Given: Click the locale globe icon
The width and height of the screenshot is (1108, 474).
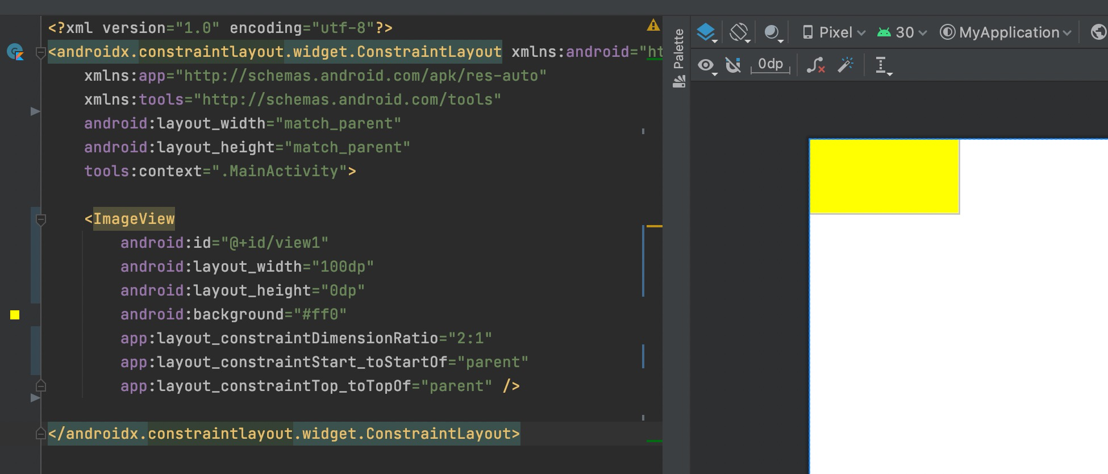Looking at the screenshot, I should click(x=1099, y=32).
